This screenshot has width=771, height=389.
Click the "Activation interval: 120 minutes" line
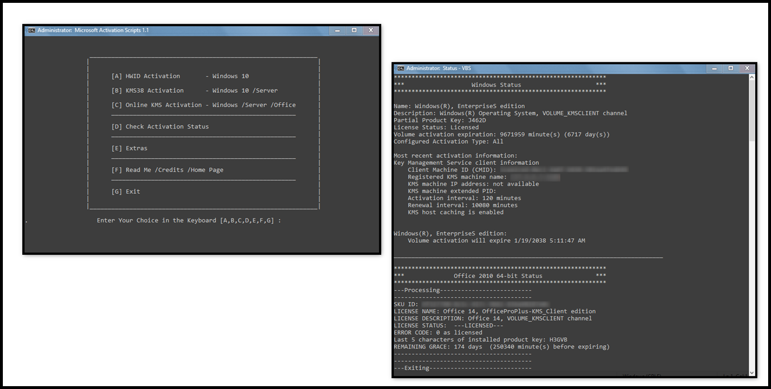click(464, 198)
